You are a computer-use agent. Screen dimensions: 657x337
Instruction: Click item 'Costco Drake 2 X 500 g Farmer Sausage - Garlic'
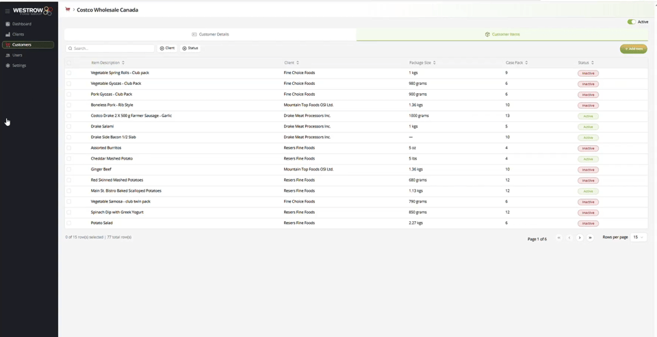[x=131, y=116]
